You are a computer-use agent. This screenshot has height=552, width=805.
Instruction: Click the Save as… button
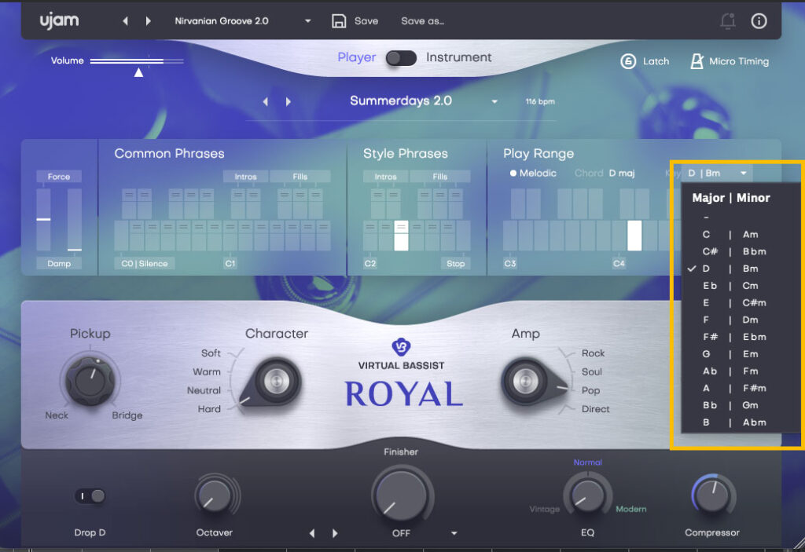pyautogui.click(x=422, y=21)
